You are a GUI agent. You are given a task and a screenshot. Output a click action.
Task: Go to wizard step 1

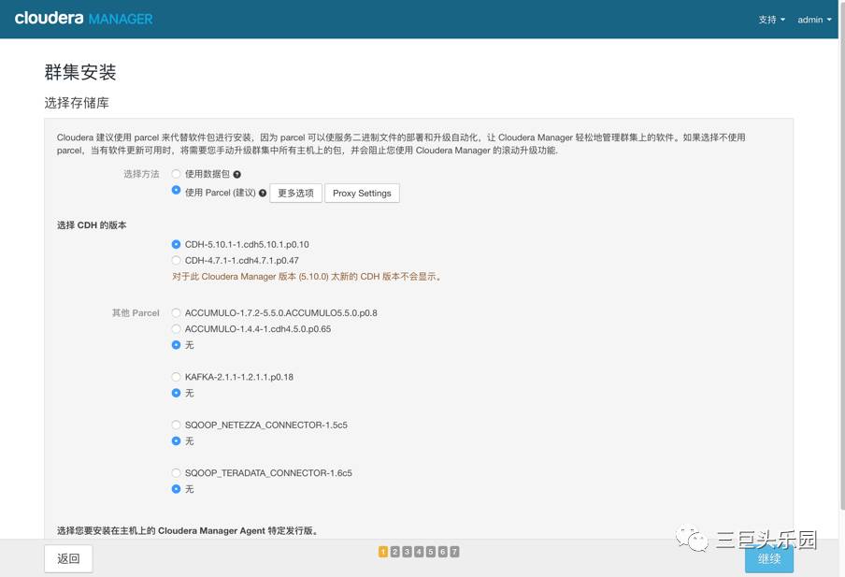[383, 552]
